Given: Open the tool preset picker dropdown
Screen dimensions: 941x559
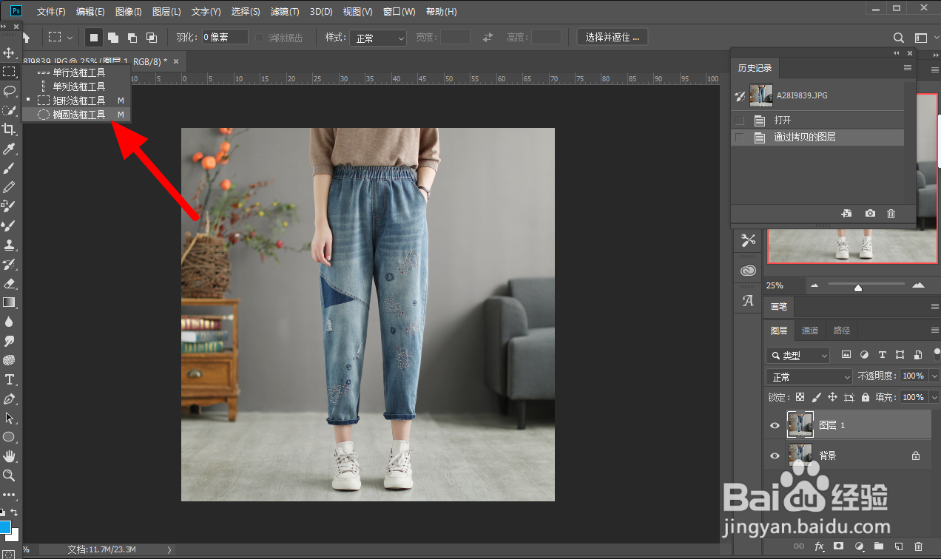Looking at the screenshot, I should tap(71, 38).
